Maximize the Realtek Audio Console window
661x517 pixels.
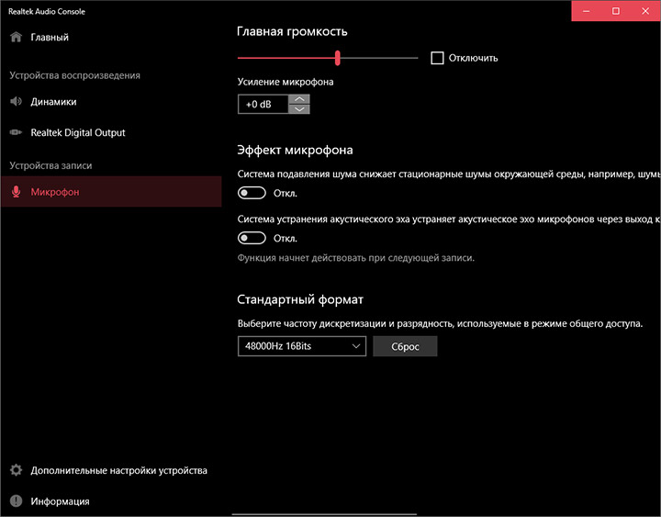(616, 11)
